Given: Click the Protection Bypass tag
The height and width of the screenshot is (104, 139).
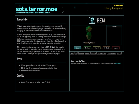Looking at the screenshot, I should (x=111, y=53).
